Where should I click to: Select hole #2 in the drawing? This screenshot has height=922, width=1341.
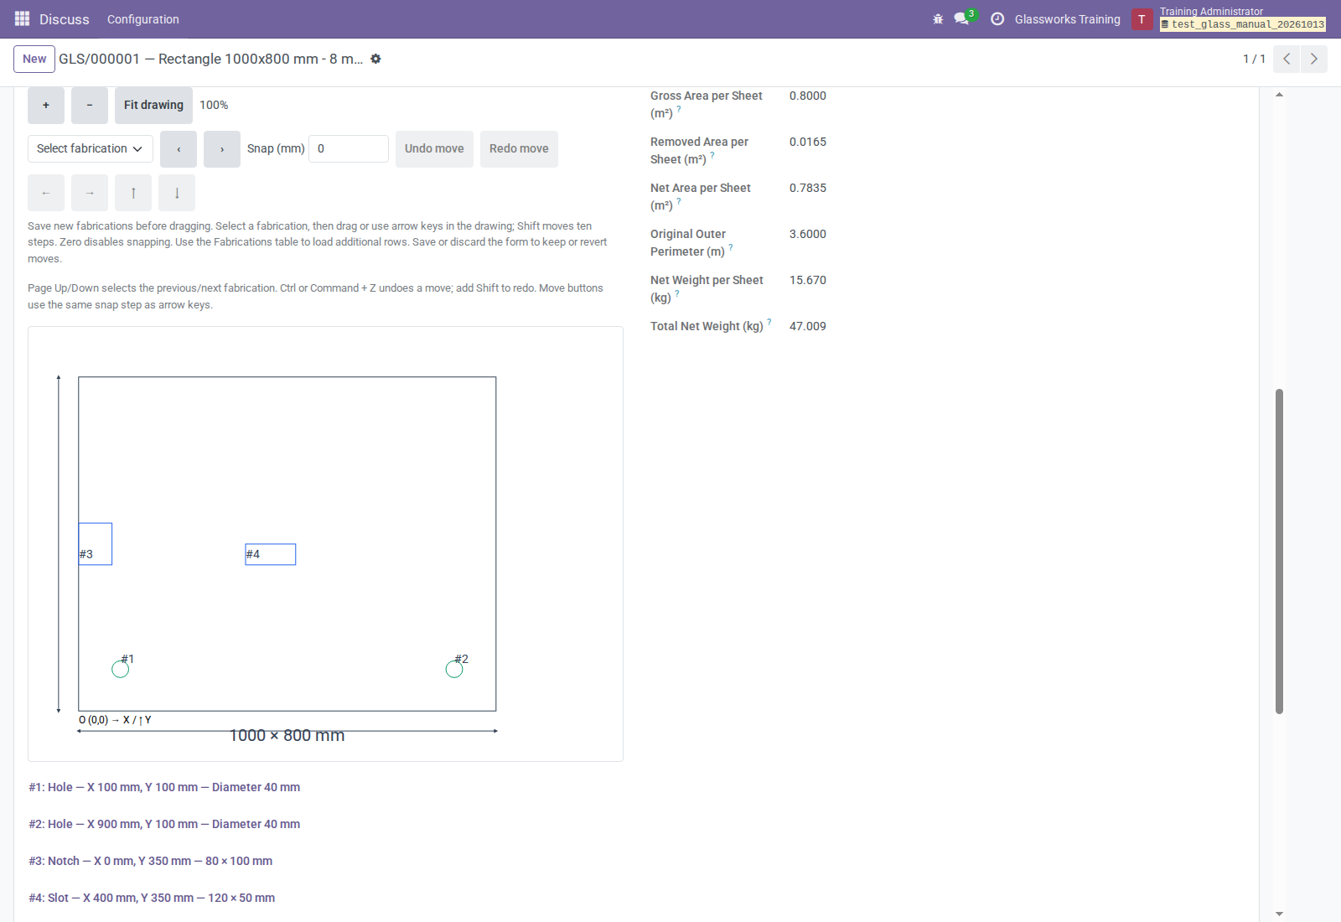454,669
